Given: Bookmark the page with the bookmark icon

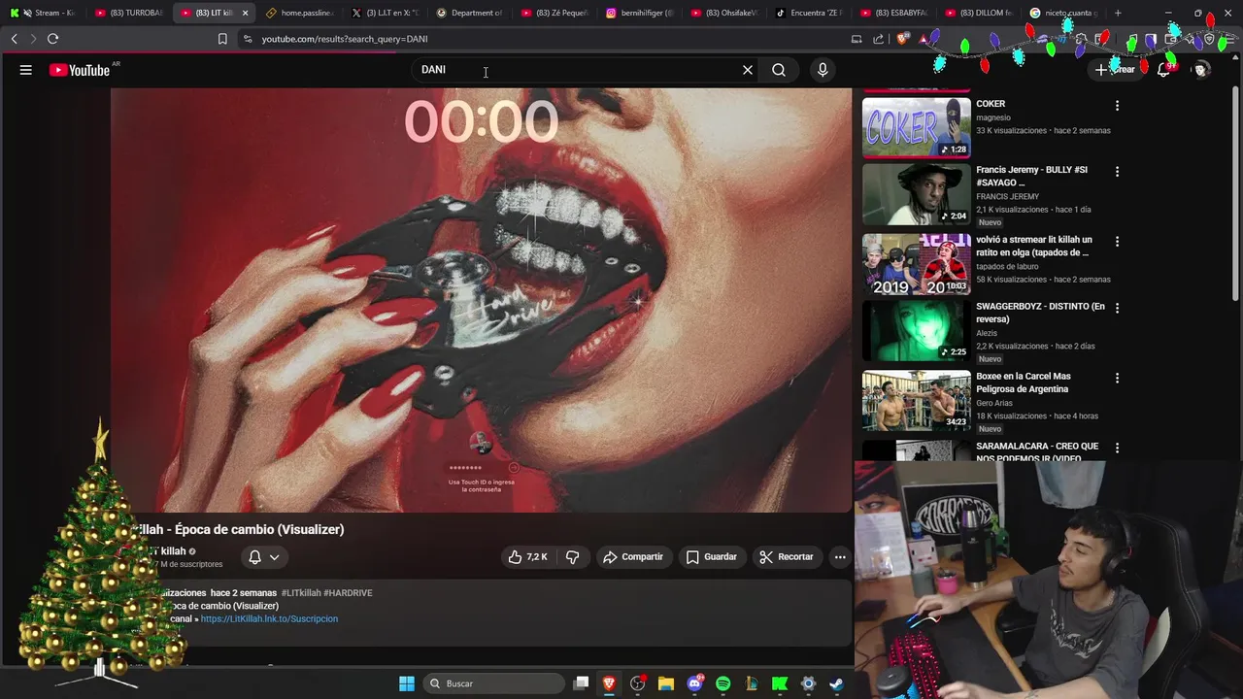Looking at the screenshot, I should pyautogui.click(x=222, y=39).
